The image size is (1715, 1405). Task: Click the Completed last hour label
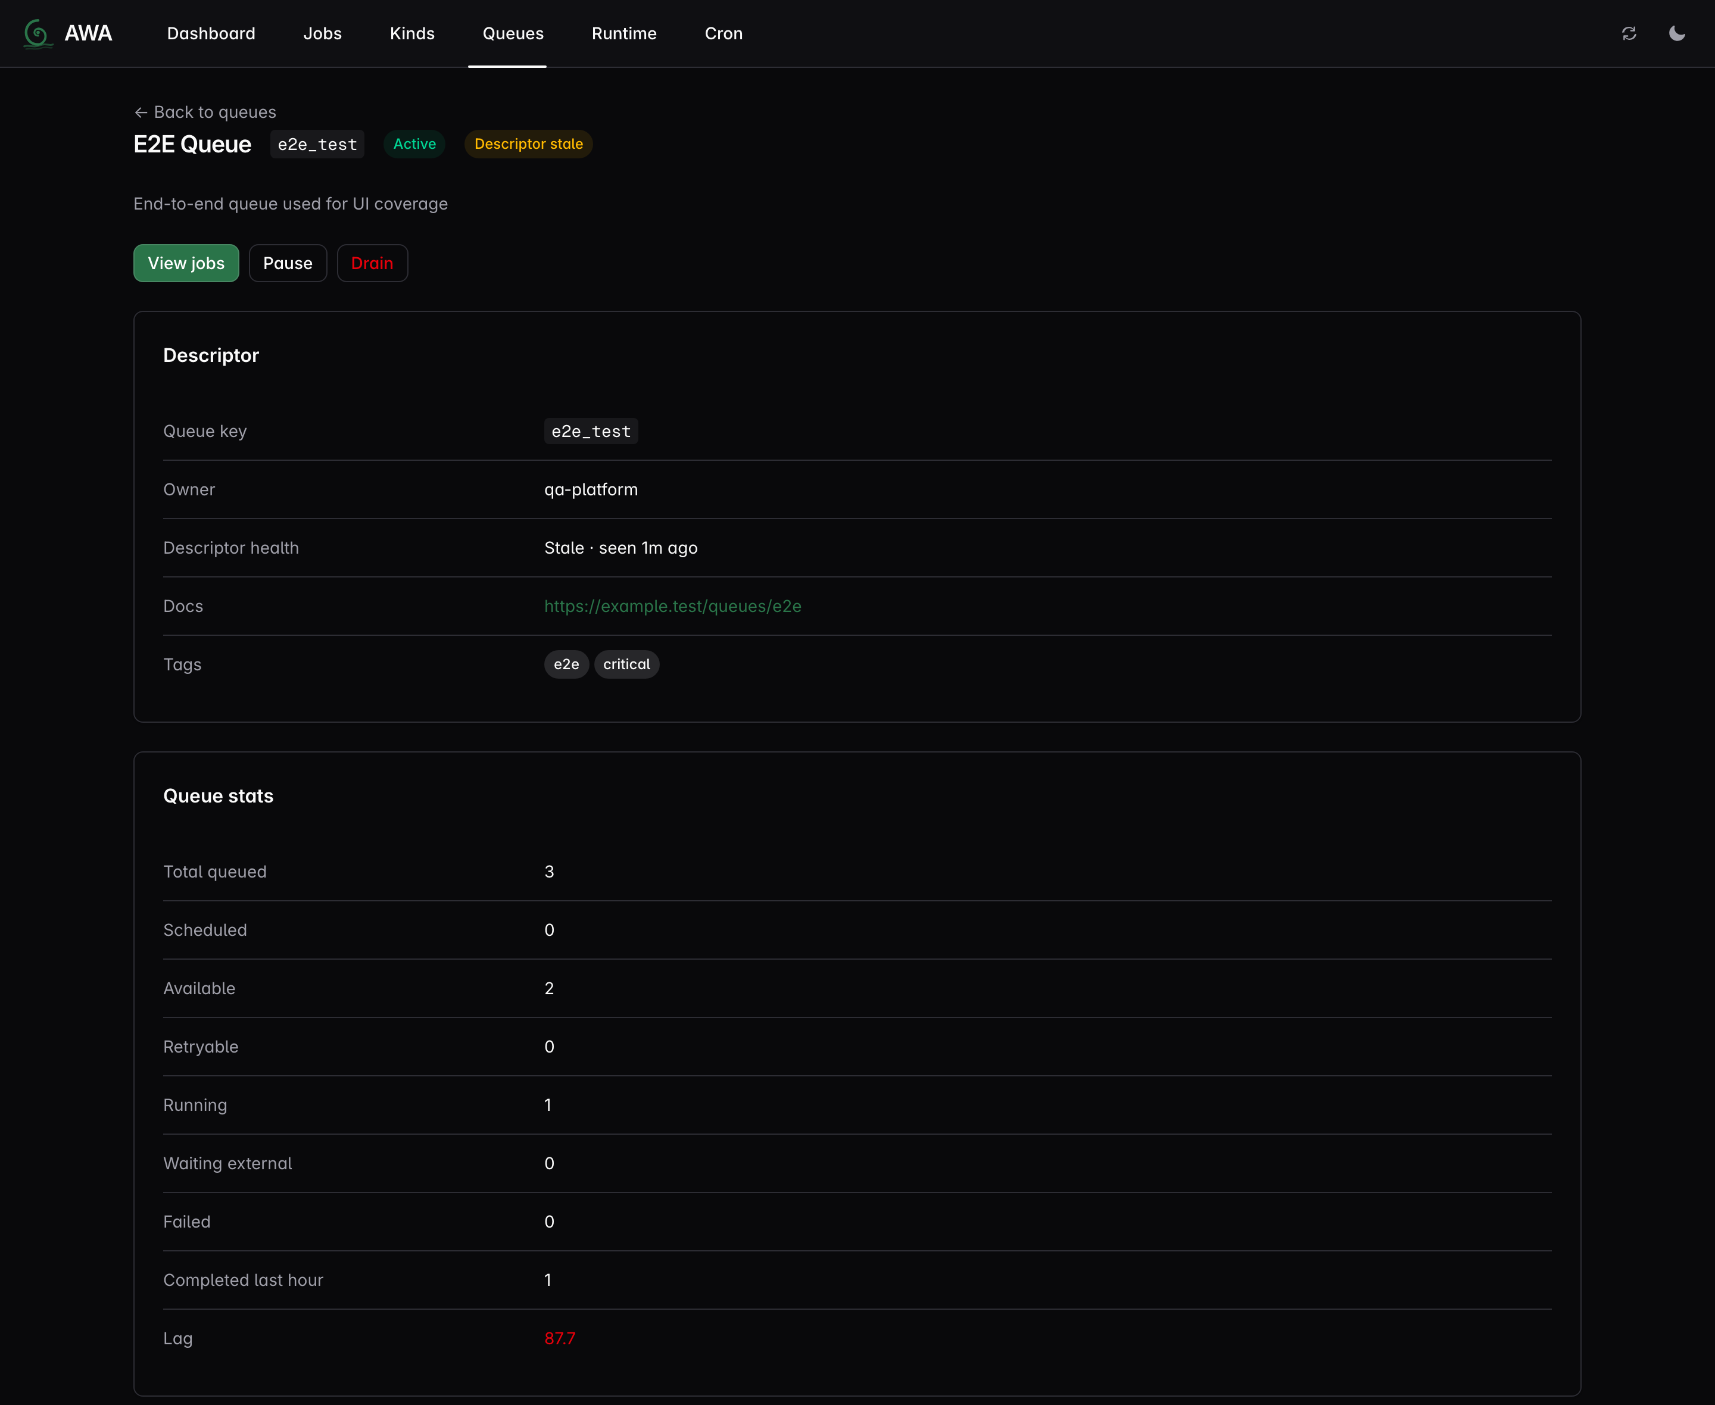(x=244, y=1281)
